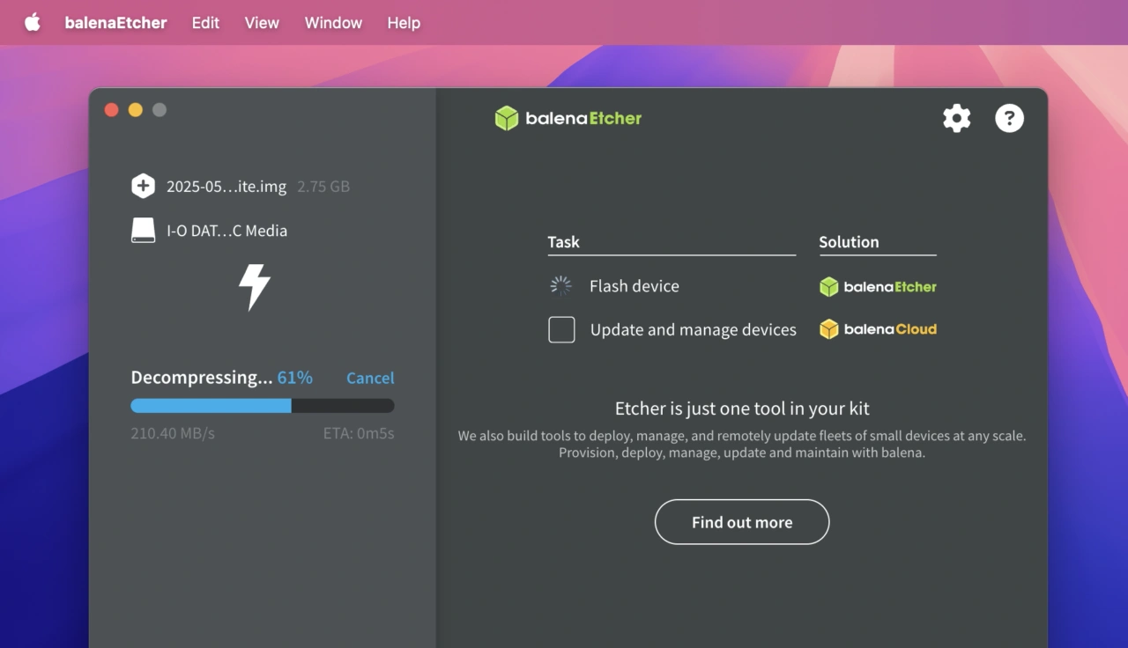Click the image file plus icon
This screenshot has height=648, width=1128.
143,186
